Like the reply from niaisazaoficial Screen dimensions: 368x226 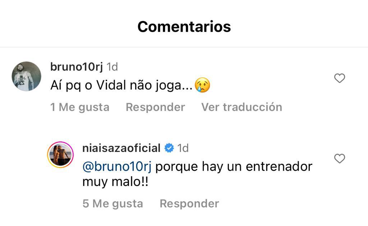pos(339,159)
